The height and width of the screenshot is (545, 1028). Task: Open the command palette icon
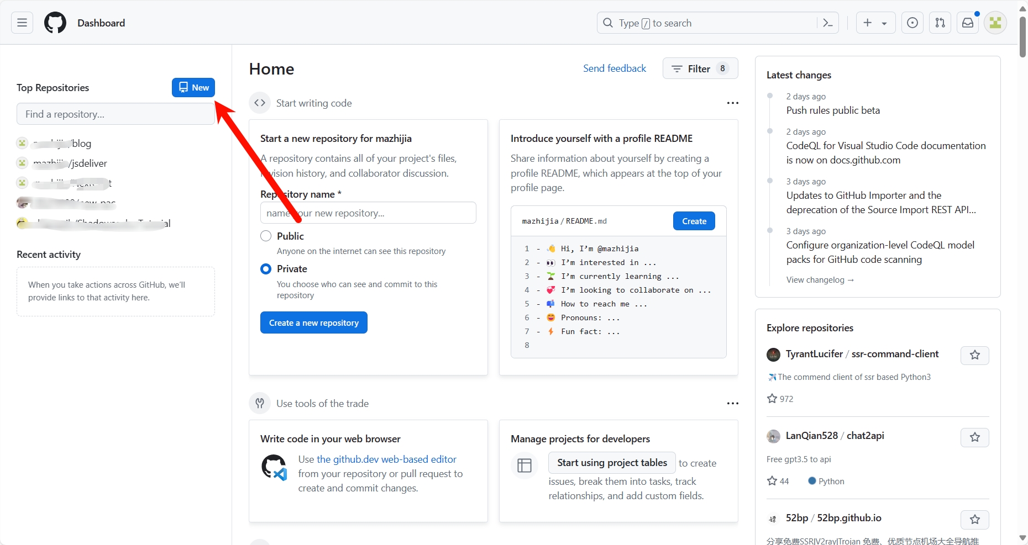click(828, 23)
